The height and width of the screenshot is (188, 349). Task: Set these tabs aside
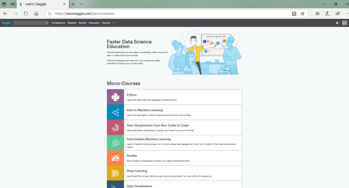coord(13,4)
